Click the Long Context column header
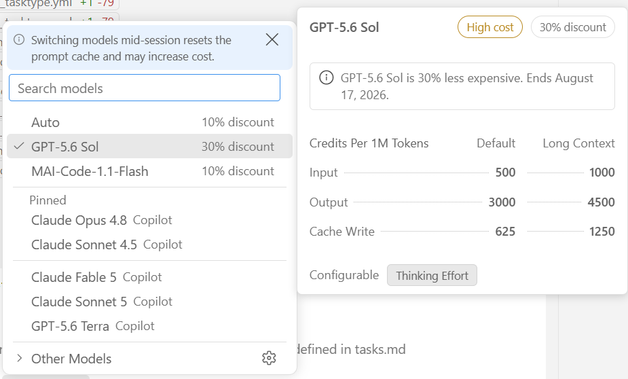The height and width of the screenshot is (379, 628). click(578, 143)
